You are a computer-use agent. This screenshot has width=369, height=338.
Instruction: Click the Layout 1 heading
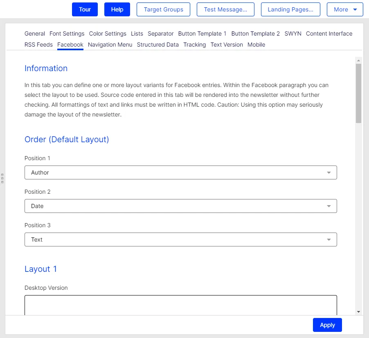[x=40, y=269]
